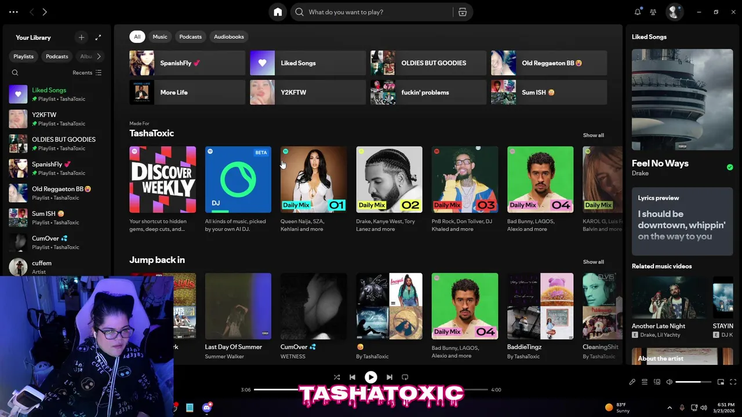742x417 pixels.
Task: Open Daily Mix 02 Drake card
Action: pos(389,189)
